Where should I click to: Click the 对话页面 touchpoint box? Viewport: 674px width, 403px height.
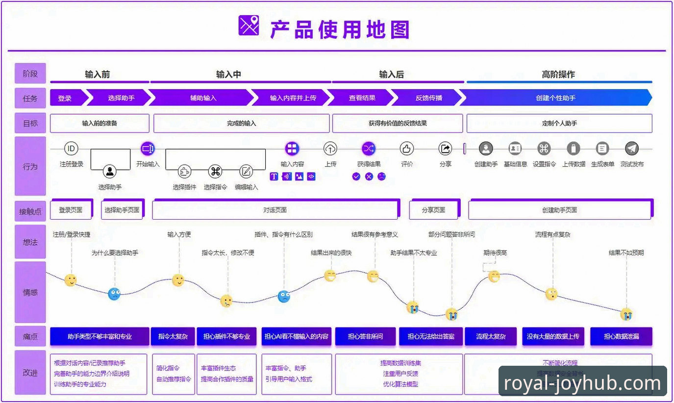click(275, 210)
